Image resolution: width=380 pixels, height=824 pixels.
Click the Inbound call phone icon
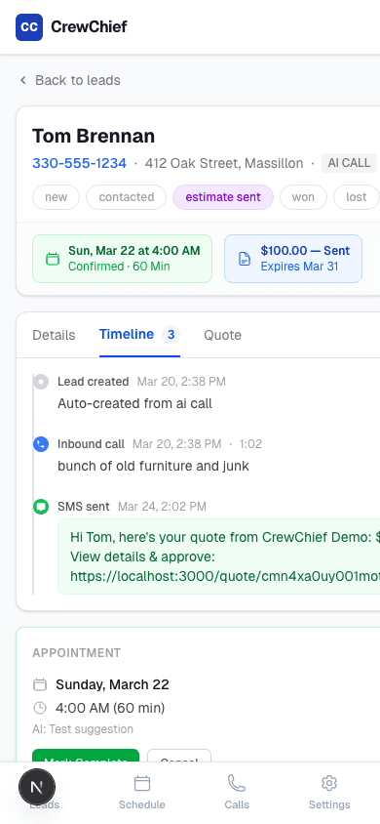coord(41,444)
